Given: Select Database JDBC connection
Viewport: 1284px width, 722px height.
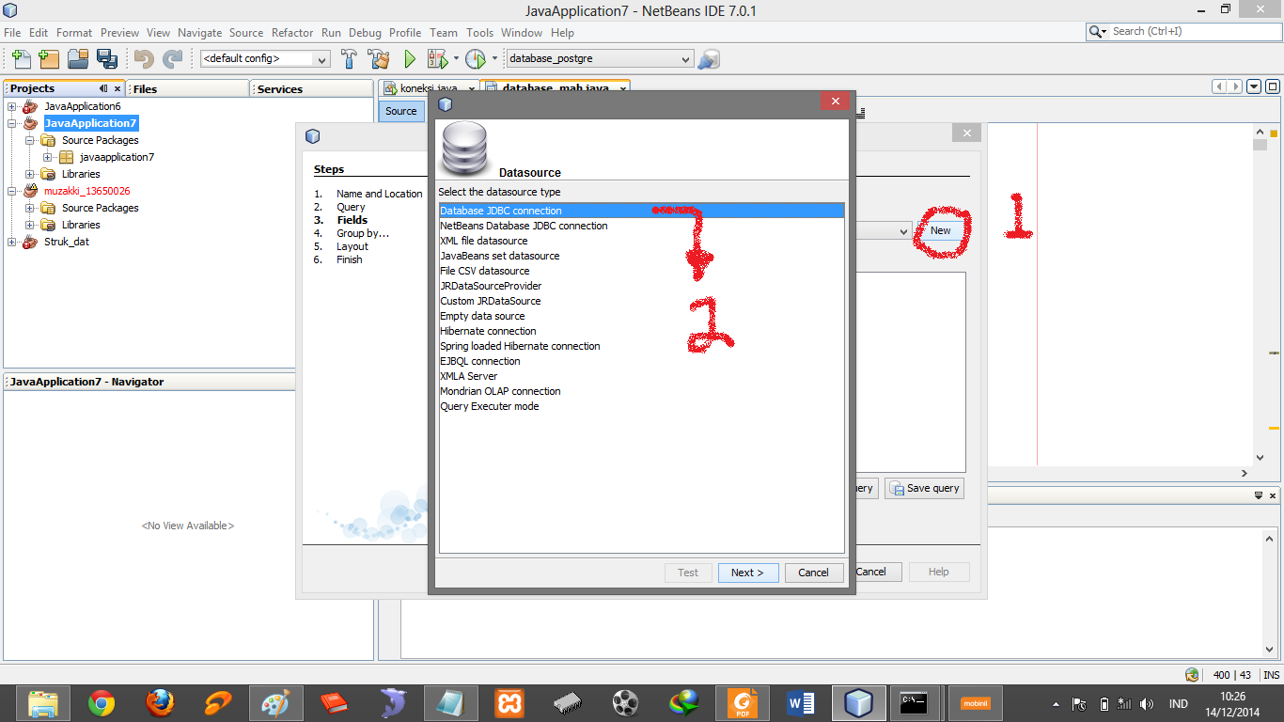Looking at the screenshot, I should click(x=641, y=211).
